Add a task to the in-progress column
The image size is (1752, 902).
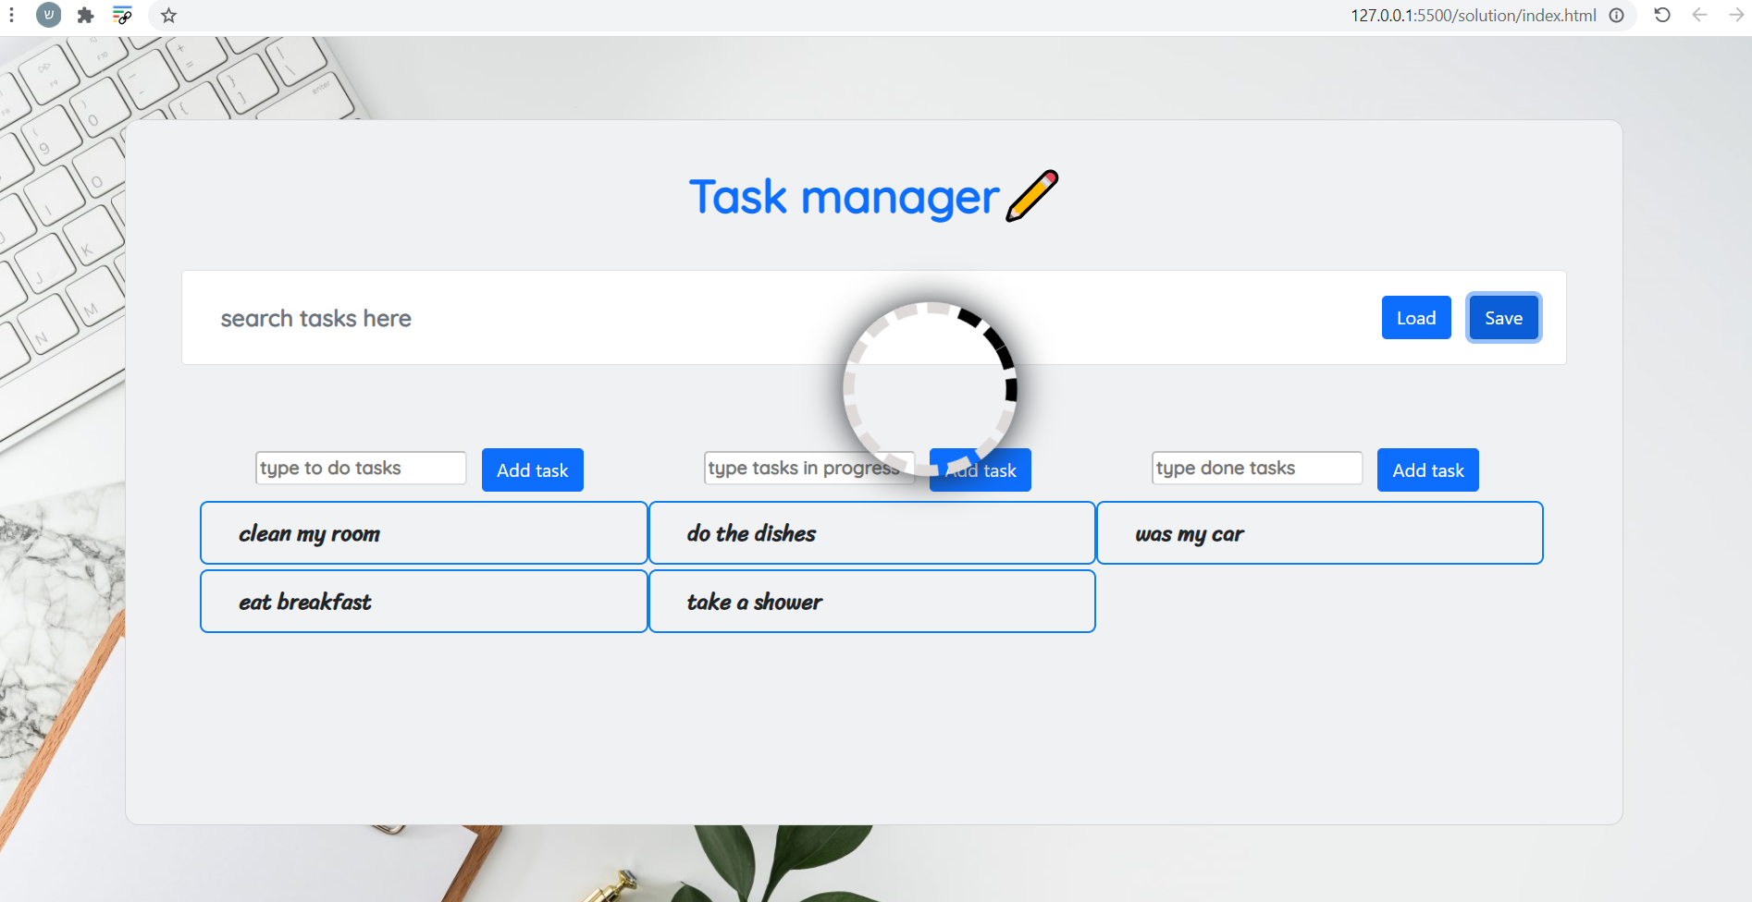980,469
